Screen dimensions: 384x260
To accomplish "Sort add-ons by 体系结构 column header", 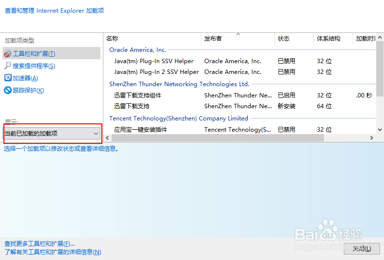I will (x=333, y=38).
